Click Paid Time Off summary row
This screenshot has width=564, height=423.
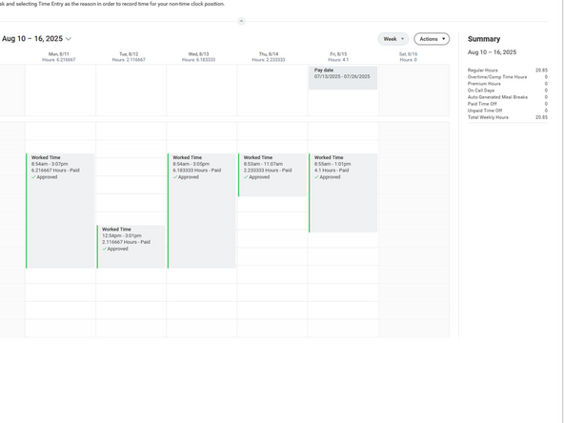click(x=508, y=104)
